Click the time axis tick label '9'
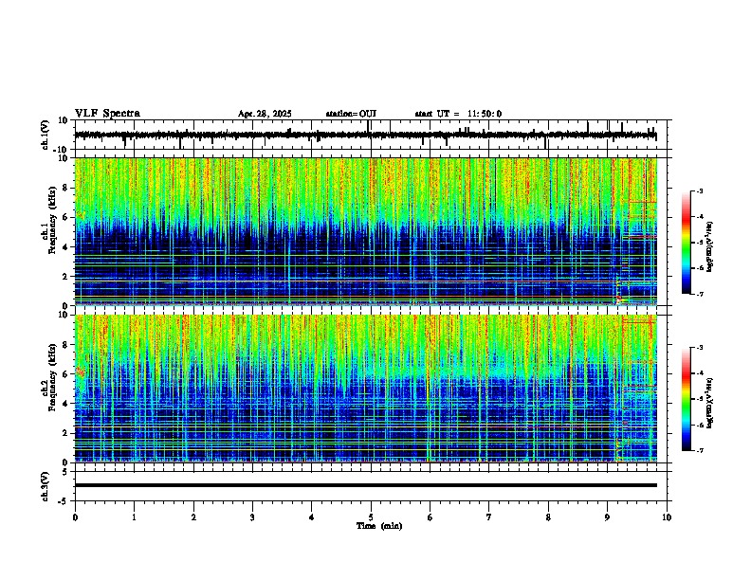Screen dimensions: 751x580 pyautogui.click(x=607, y=517)
